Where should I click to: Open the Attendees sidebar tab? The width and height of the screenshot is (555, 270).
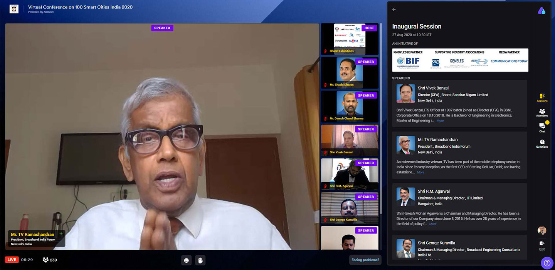542,113
